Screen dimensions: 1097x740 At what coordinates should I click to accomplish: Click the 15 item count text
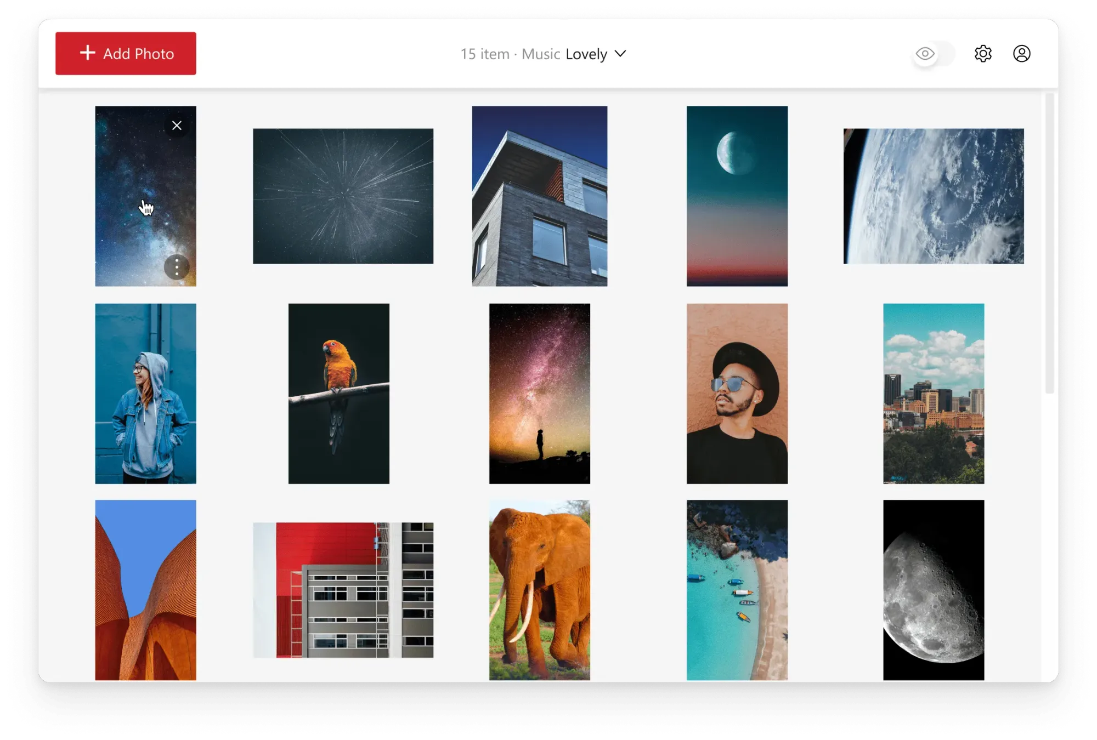[x=485, y=54]
